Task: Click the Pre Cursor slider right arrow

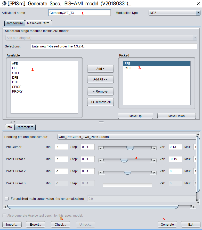Action: [x=154, y=148]
